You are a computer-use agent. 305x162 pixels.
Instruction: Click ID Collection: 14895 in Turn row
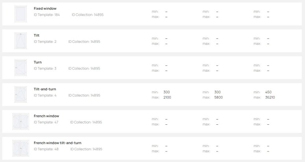click(x=84, y=69)
